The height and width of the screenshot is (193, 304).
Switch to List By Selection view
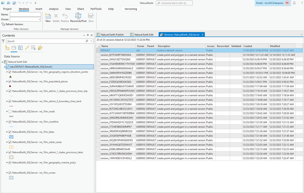[x=20, y=48]
